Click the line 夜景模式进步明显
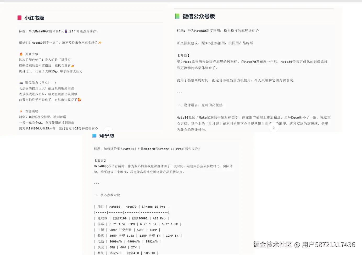Viewport: 362px width, 255px height. coord(48,94)
